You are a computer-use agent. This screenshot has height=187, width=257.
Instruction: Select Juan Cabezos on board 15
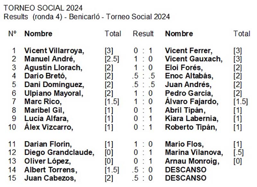[x=50, y=178]
